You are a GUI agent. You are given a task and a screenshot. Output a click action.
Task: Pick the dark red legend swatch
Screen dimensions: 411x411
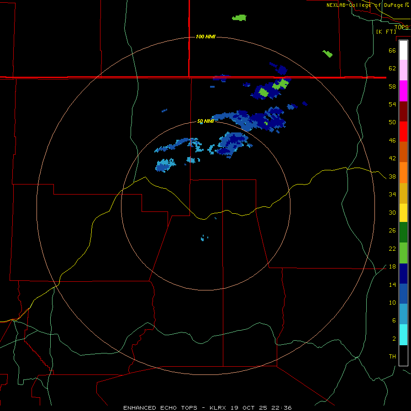[403, 111]
